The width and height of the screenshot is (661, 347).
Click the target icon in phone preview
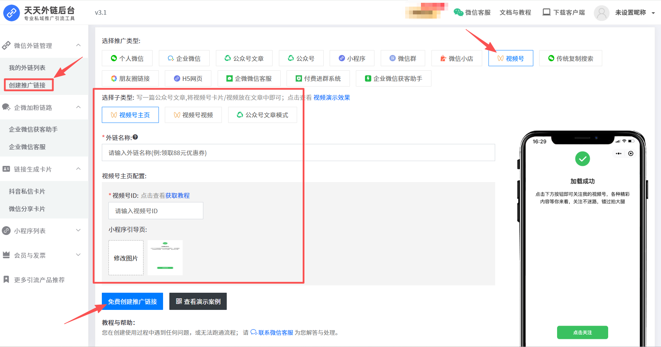pyautogui.click(x=631, y=153)
